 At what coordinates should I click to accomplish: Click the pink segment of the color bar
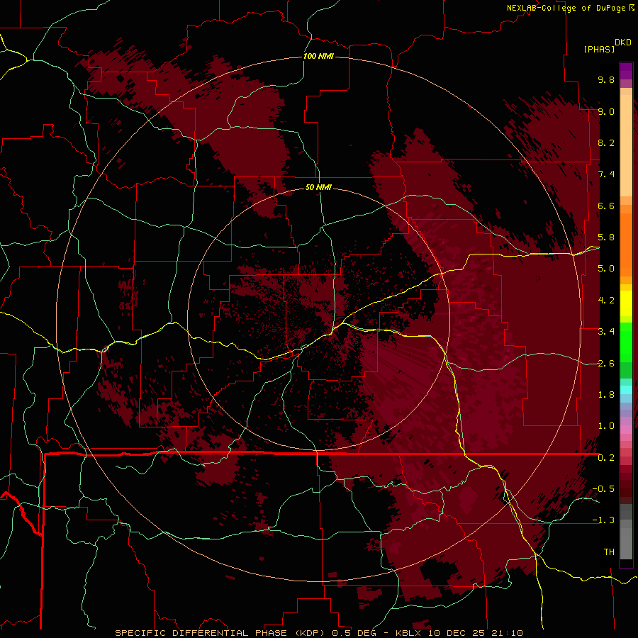[626, 430]
